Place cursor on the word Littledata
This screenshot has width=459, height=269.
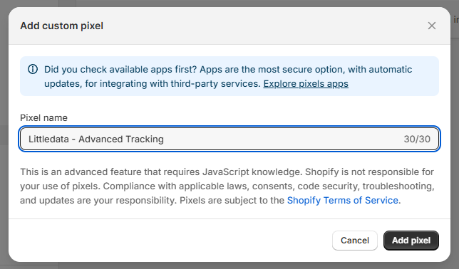click(x=48, y=139)
